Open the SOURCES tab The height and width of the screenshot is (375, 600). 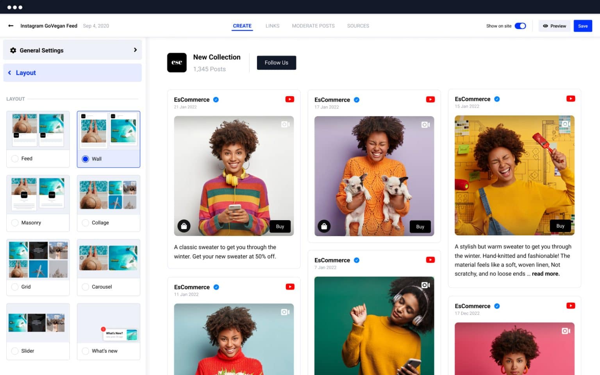(x=358, y=26)
